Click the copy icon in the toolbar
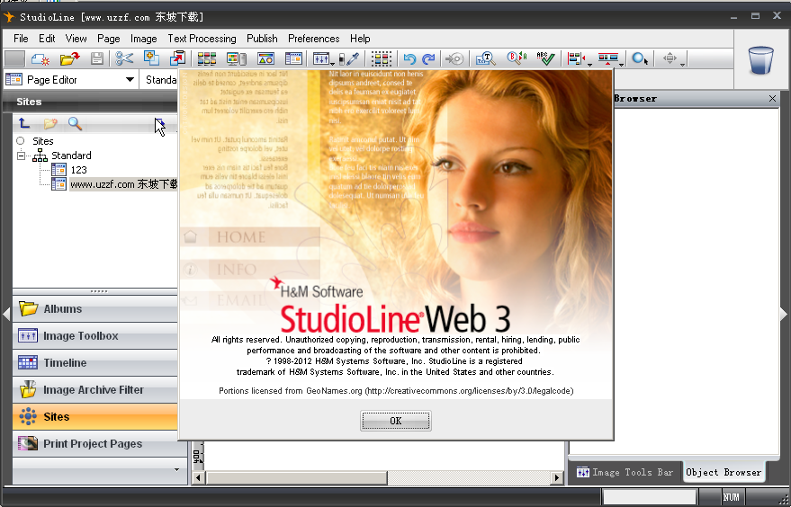The width and height of the screenshot is (791, 507). (151, 58)
